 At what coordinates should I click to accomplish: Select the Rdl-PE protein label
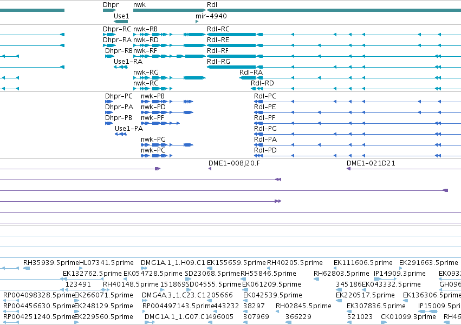[265, 107]
